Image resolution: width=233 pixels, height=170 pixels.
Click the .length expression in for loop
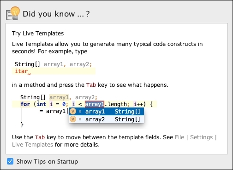pyautogui.click(x=116, y=104)
